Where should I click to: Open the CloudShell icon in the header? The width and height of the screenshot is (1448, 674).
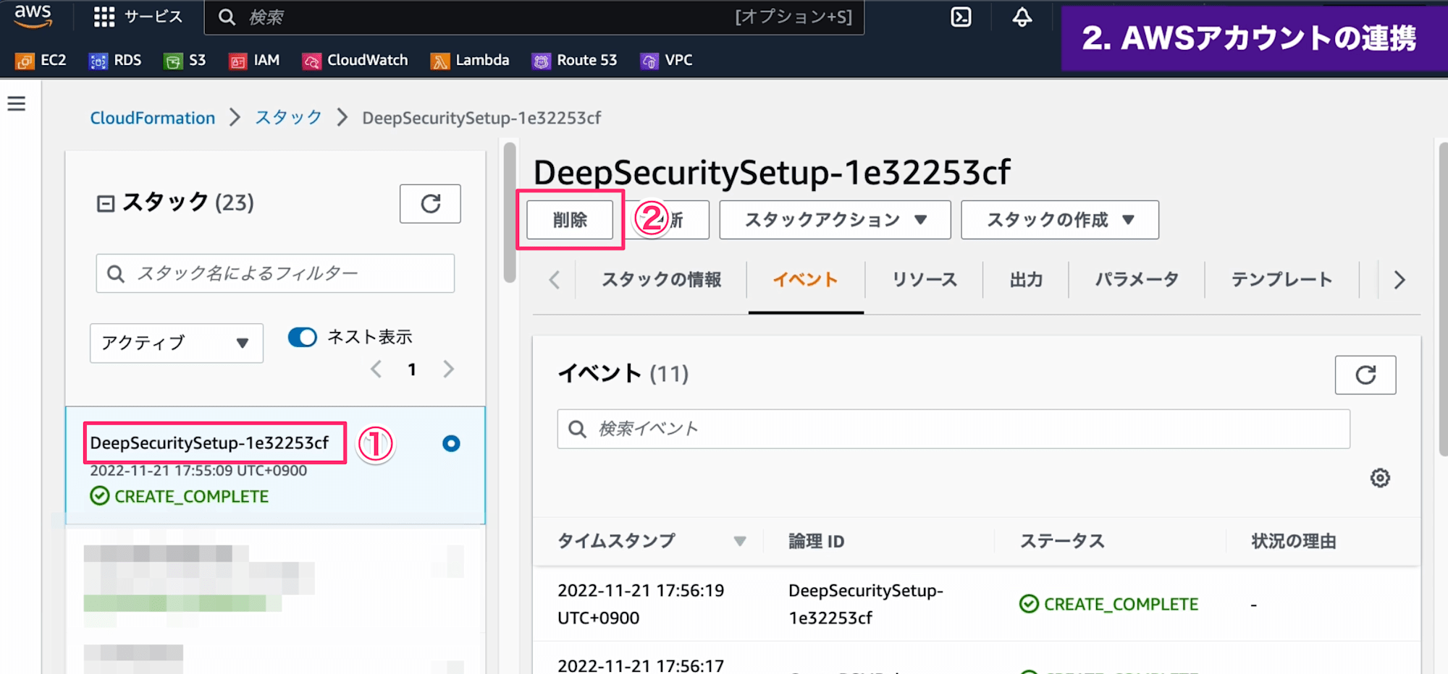(961, 17)
